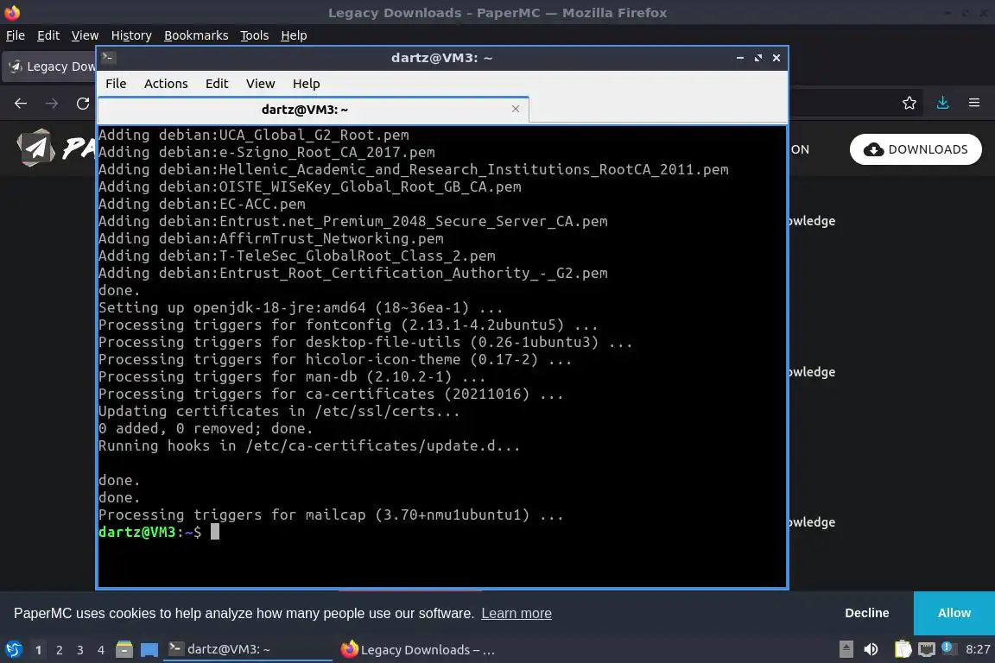Open the taskbar application launcher menu
Image resolution: width=995 pixels, height=663 pixels.
click(13, 650)
